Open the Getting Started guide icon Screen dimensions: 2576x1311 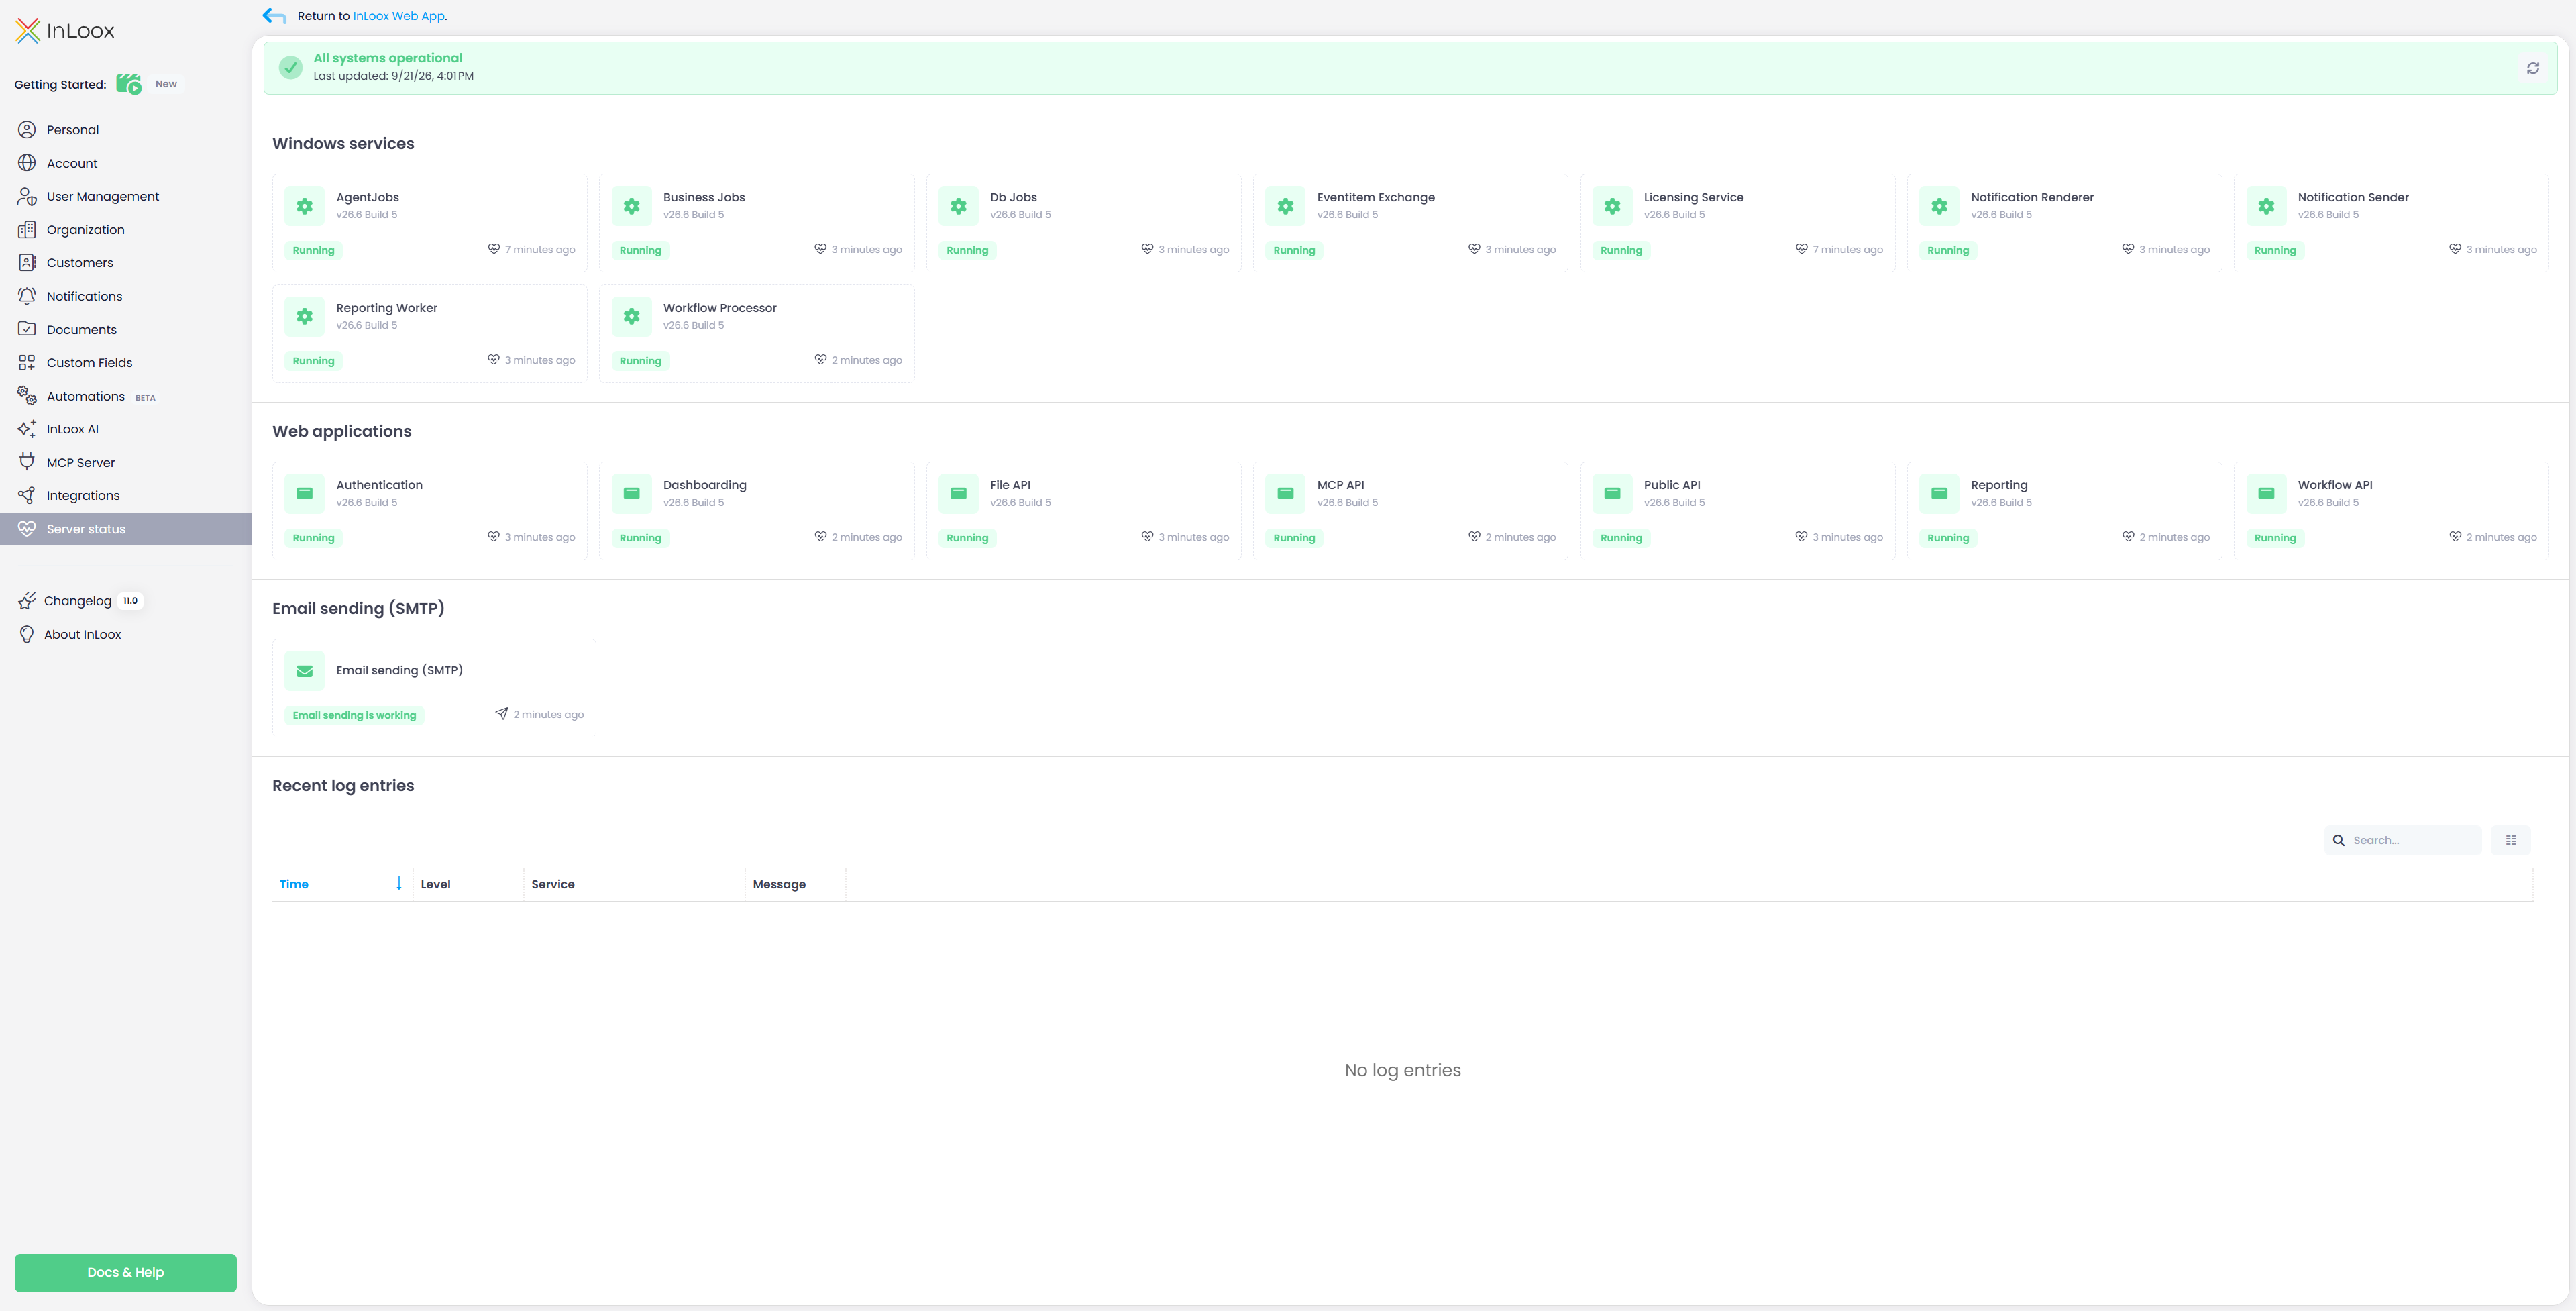click(x=129, y=84)
